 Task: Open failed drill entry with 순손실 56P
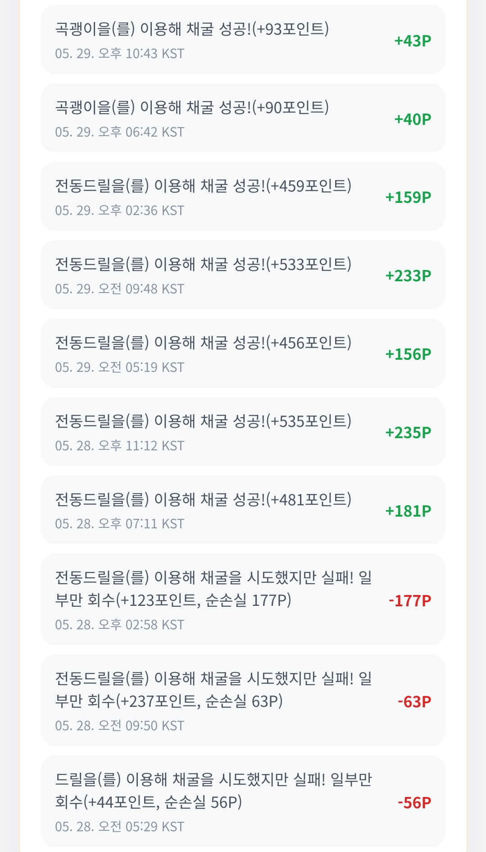point(243,802)
